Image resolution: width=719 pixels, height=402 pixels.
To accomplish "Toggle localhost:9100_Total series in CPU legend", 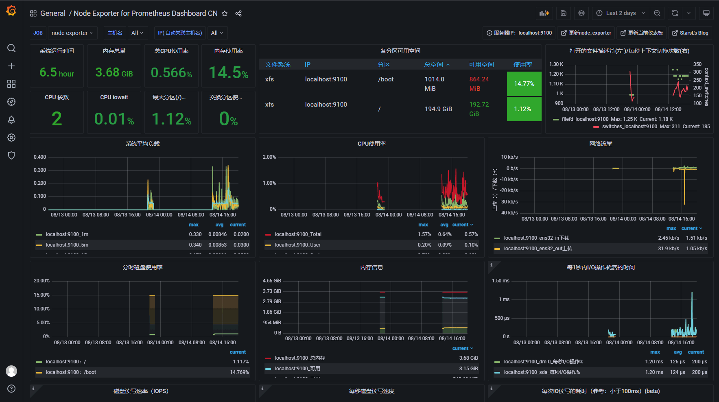I will (298, 234).
